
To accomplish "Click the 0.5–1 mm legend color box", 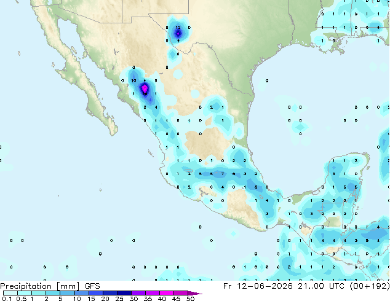I will (x=25, y=293).
